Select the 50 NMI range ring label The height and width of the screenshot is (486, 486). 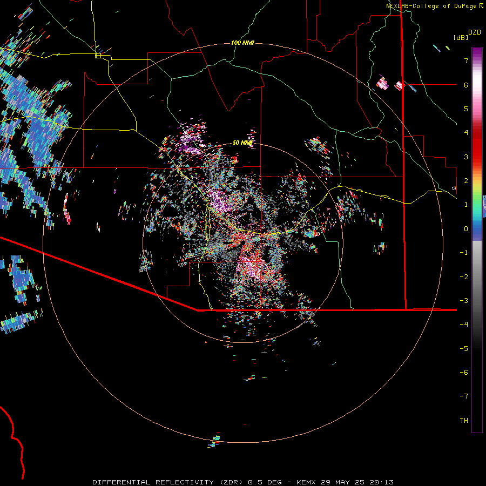(242, 143)
